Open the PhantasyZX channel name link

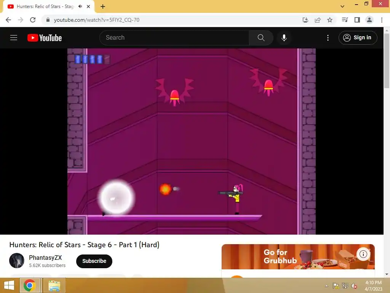(x=45, y=258)
